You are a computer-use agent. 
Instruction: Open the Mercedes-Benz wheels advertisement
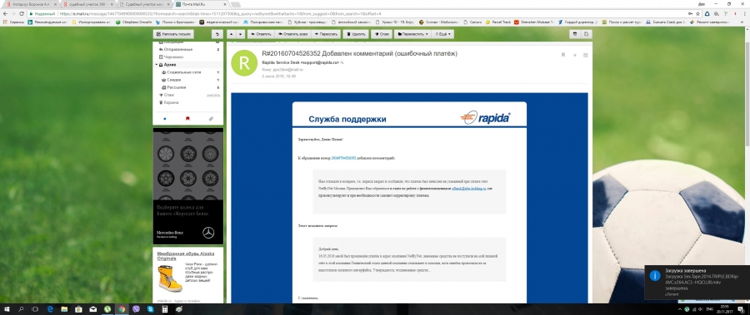[188, 186]
